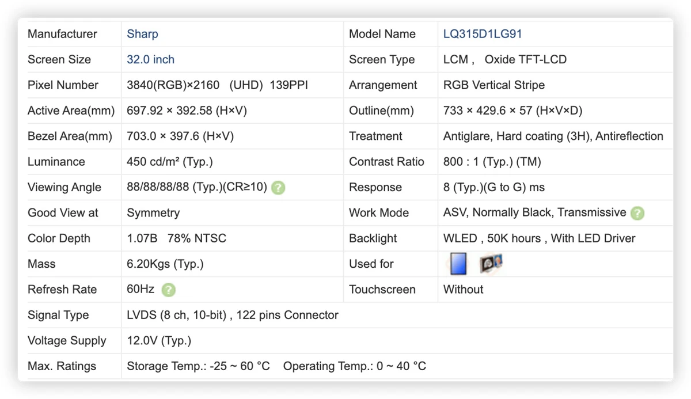Select the 1.07B 78% NTSC value
This screenshot has width=691, height=399.
click(176, 238)
